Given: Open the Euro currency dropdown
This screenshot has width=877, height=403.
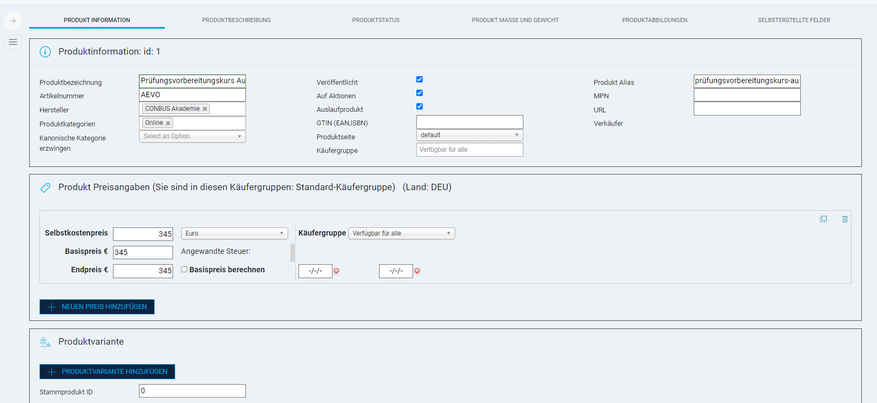Looking at the screenshot, I should click(234, 233).
